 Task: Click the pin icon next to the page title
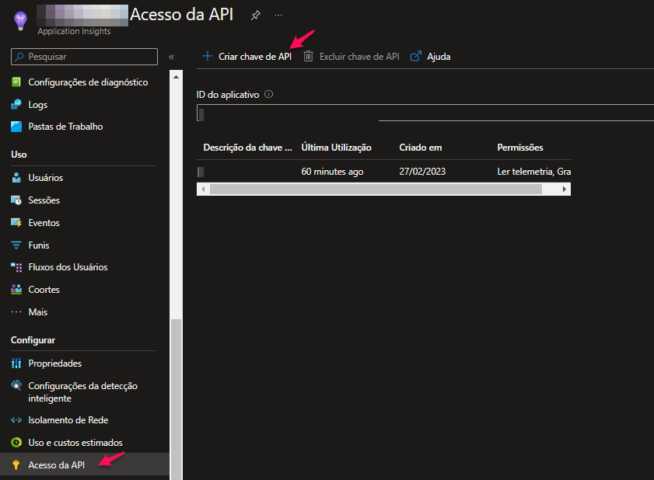point(256,15)
